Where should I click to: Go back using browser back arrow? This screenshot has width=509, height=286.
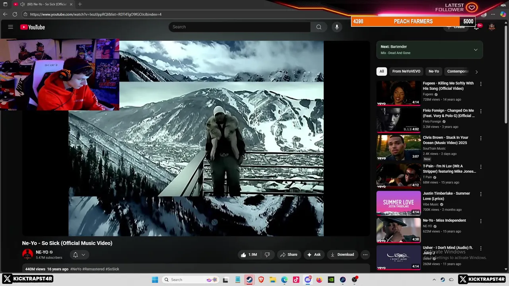(5, 14)
